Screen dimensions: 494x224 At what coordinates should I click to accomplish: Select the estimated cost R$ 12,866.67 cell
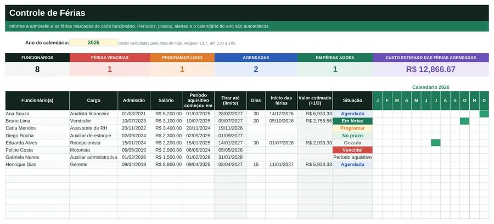(431, 69)
